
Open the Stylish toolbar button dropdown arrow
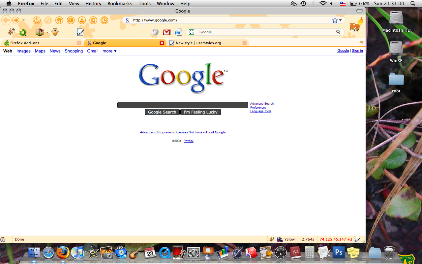tap(87, 32)
